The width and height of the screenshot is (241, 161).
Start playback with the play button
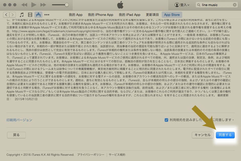pyautogui.click(x=34, y=5)
